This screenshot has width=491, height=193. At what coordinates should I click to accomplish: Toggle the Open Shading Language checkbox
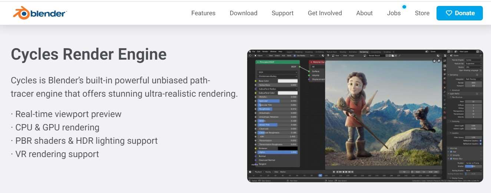pyautogui.click(x=481, y=70)
